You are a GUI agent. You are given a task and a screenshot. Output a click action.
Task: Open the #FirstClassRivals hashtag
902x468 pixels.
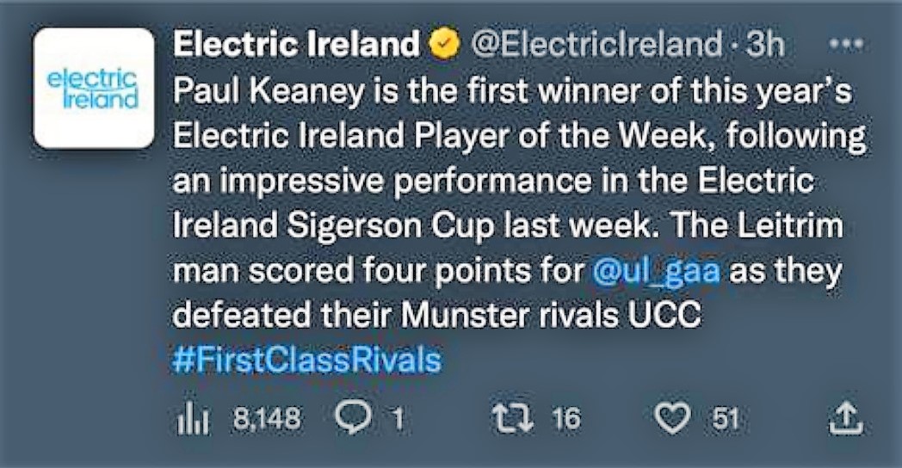306,360
